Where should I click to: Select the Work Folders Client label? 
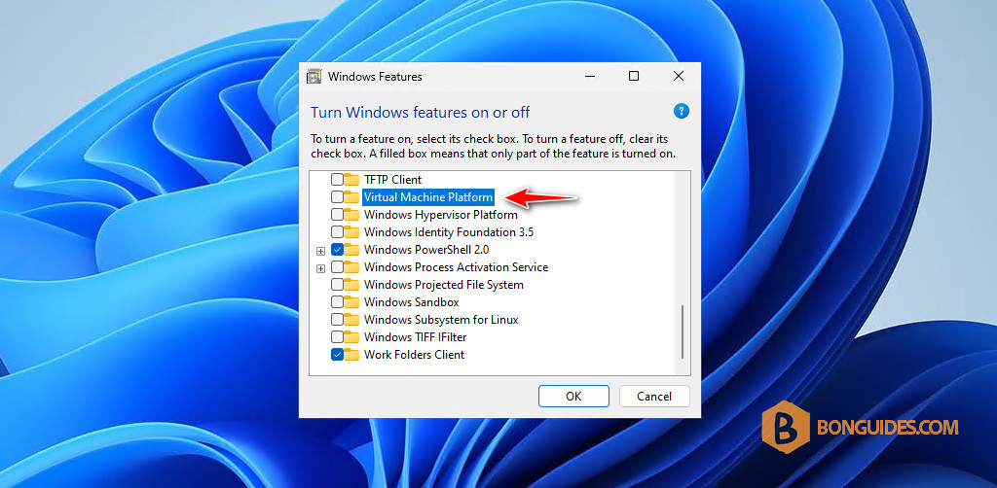point(414,354)
